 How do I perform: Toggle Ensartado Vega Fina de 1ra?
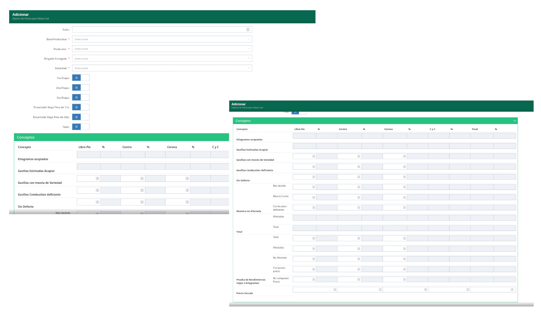(80, 107)
